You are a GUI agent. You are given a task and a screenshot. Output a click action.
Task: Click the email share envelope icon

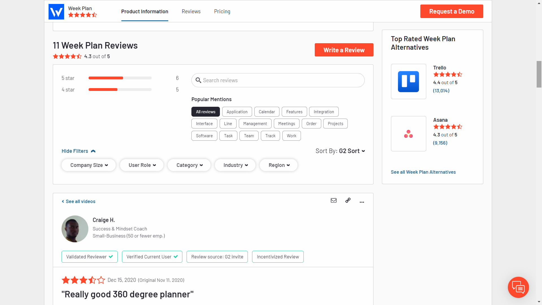click(334, 201)
